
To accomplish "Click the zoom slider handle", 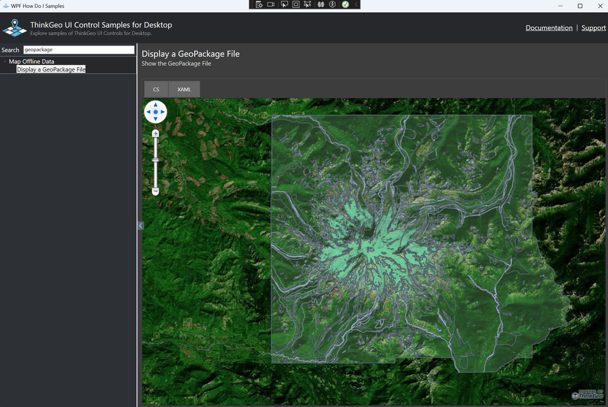I will [156, 160].
